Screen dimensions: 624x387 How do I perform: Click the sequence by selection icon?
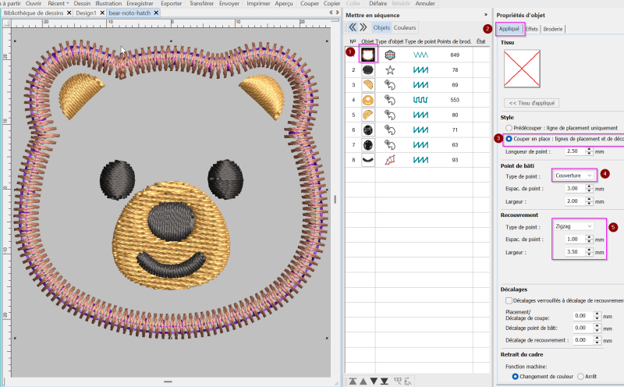(408, 382)
